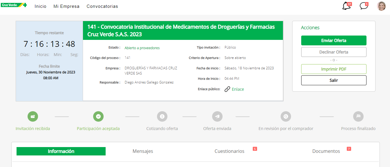
Task: Click the chain link icon beside Enlace
Action: point(228,89)
